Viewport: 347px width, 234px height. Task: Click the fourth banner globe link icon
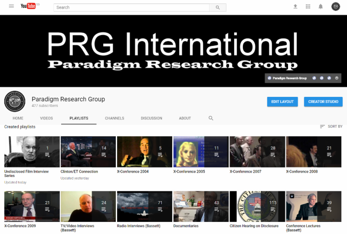click(x=329, y=78)
